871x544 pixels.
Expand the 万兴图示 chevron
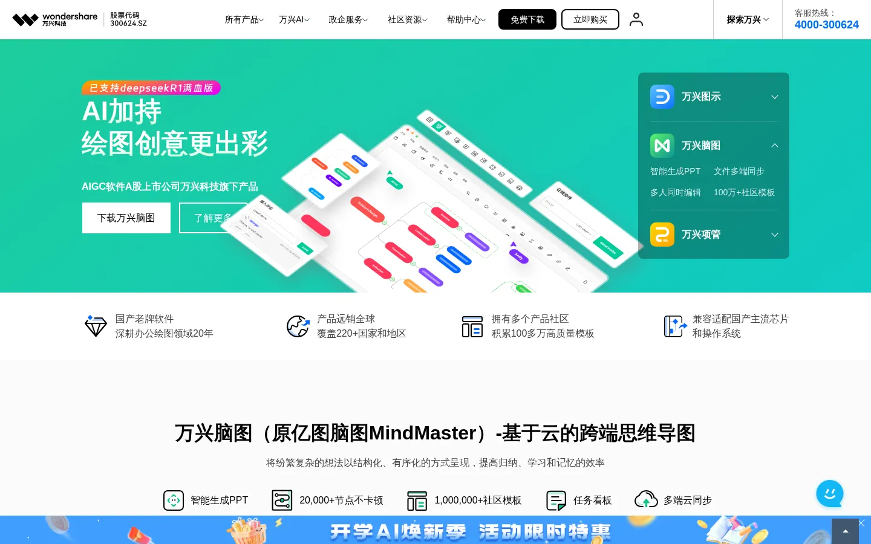(x=775, y=97)
